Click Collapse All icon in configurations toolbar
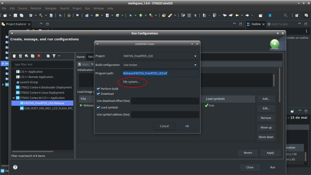The height and width of the screenshot is (175, 311). coord(48,56)
